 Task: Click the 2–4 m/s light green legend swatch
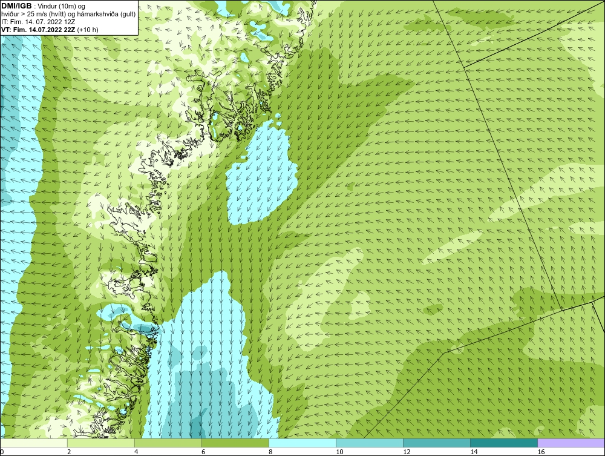pyautogui.click(x=101, y=443)
